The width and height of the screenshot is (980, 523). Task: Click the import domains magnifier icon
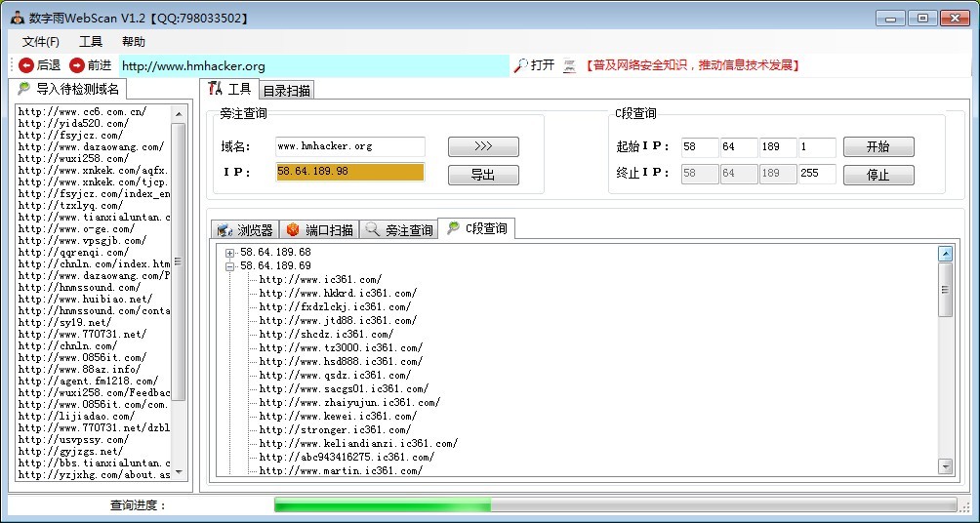[24, 88]
